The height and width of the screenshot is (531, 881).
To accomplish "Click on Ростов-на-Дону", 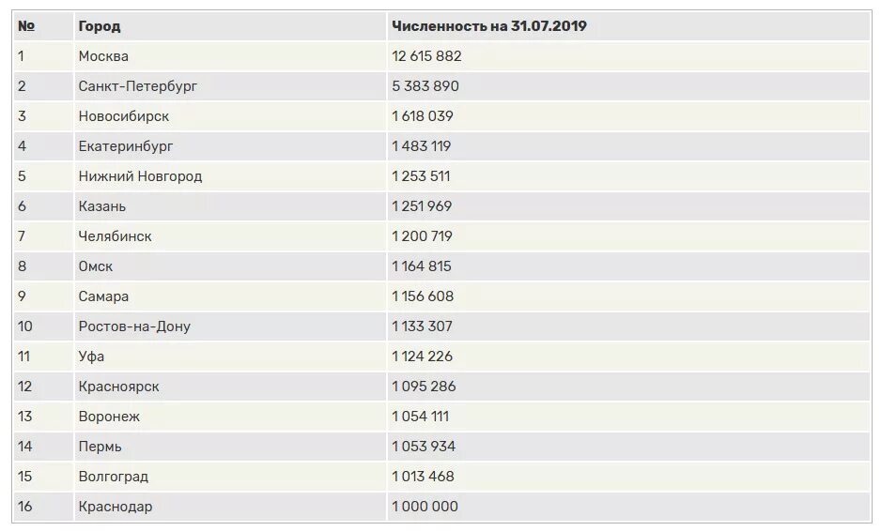I will (134, 326).
